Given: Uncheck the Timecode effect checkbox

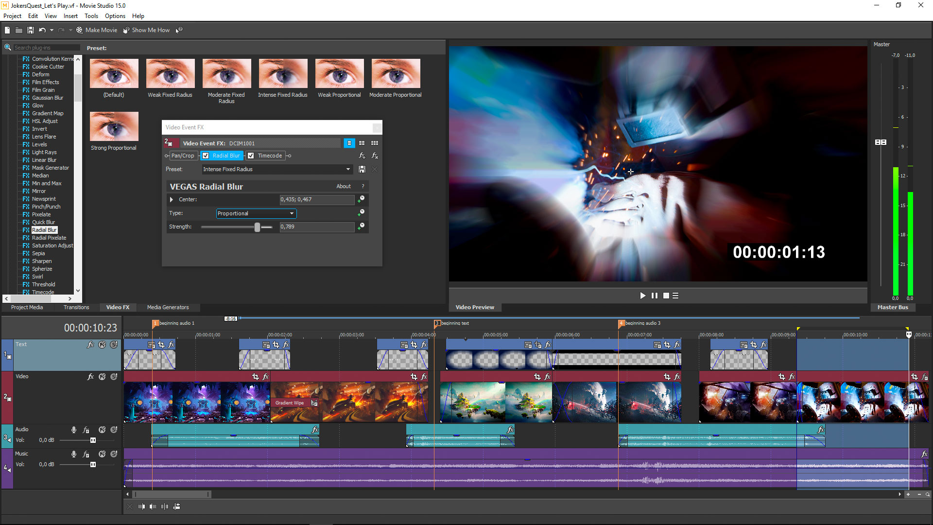Looking at the screenshot, I should click(251, 156).
